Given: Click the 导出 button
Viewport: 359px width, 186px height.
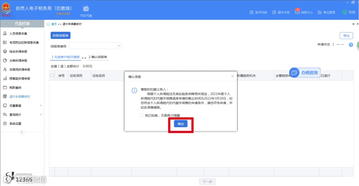Looking at the screenshot, I should coord(346,36).
